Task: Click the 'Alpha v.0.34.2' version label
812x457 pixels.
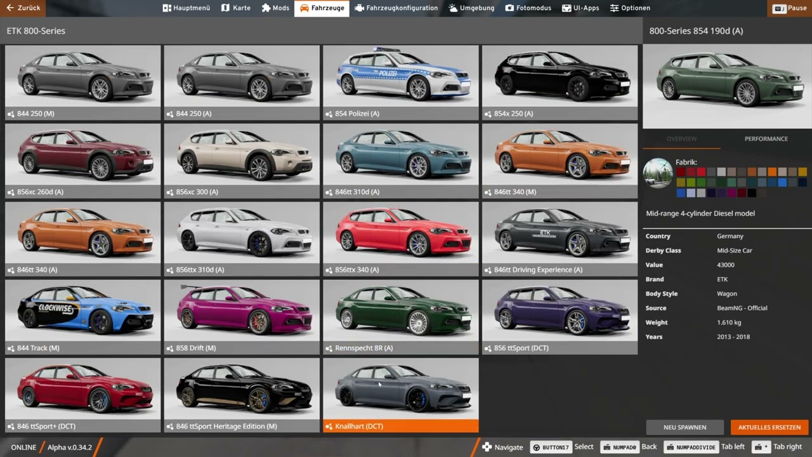Action: 70,447
